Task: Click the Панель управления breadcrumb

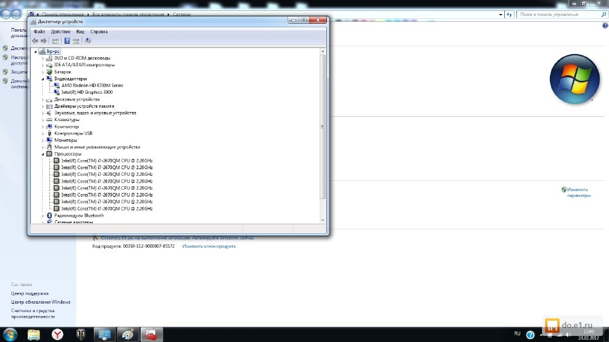Action: [x=63, y=15]
